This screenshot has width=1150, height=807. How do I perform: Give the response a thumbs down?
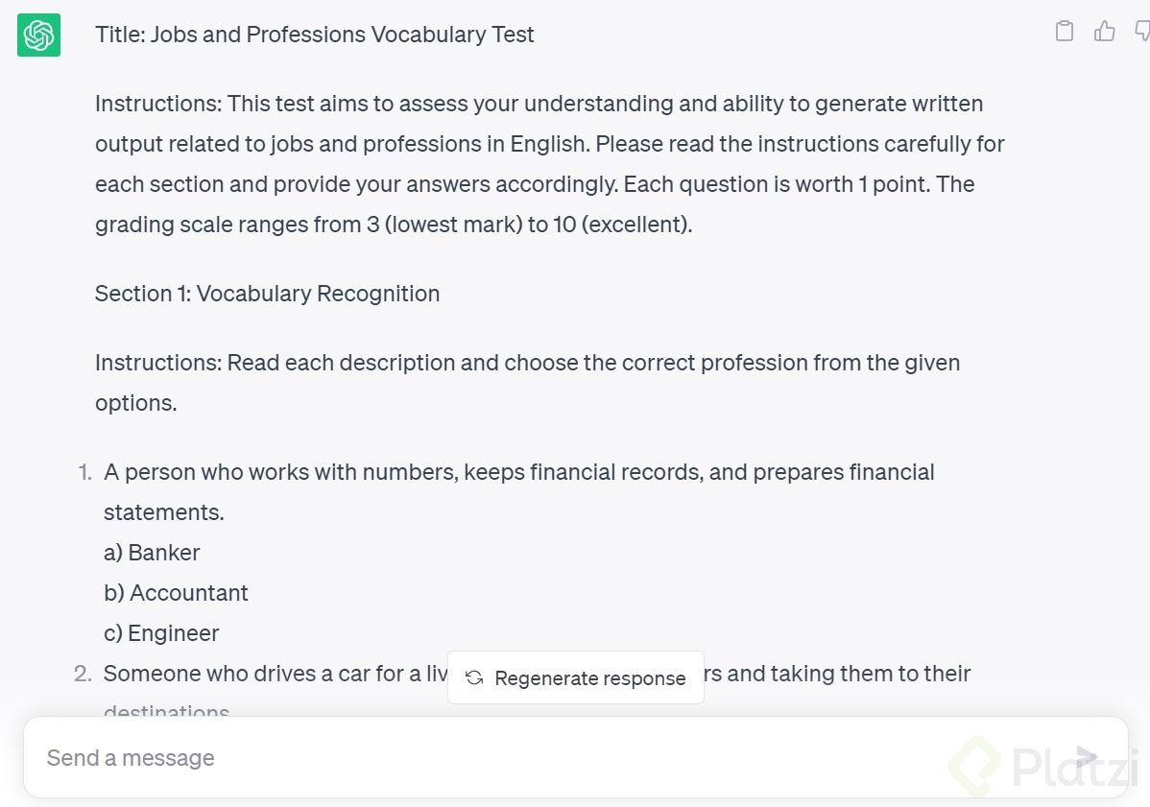coord(1142,31)
